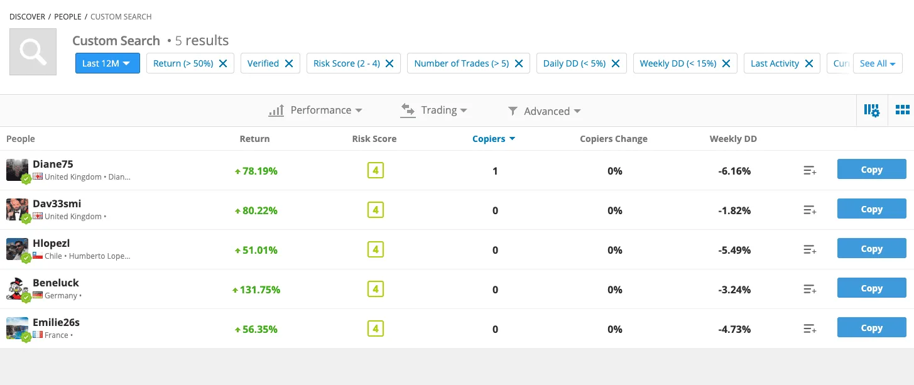914x385 pixels.
Task: Click the People column header
Action: pyautogui.click(x=21, y=139)
